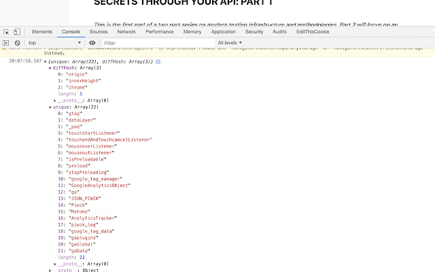Switch to the Elements tab
This screenshot has height=272, width=435.
42,32
